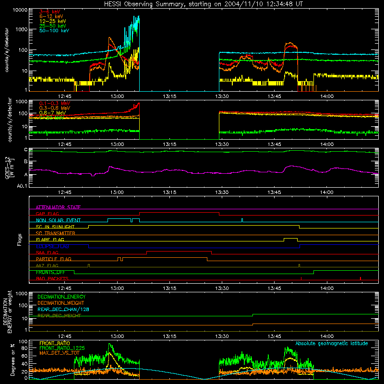Click the 'BAD_PACKETS' flag label

(52, 278)
